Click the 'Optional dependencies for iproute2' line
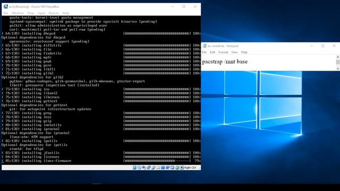This screenshot has height=191, width=340. click(36, 133)
